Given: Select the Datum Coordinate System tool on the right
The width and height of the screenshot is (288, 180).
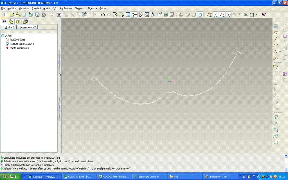Looking at the screenshot, I should pos(276,58).
